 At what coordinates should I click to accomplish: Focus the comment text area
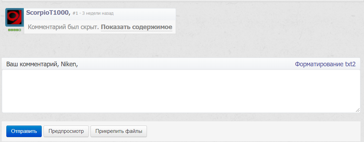181,91
